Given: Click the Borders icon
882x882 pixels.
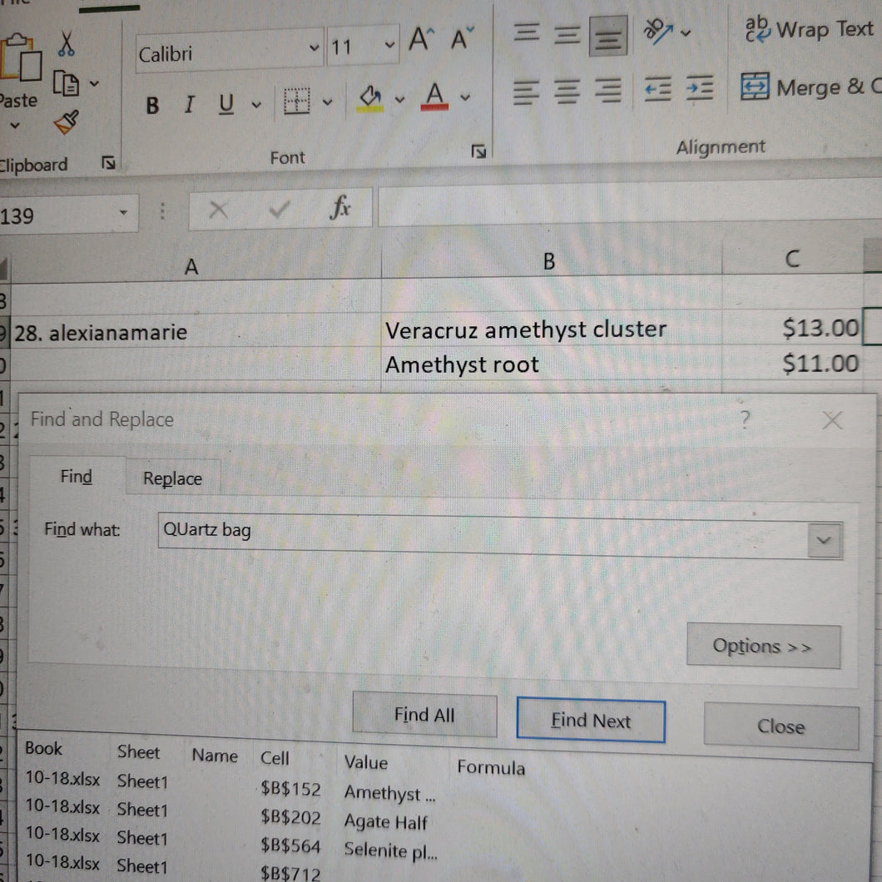Looking at the screenshot, I should click(x=296, y=102).
